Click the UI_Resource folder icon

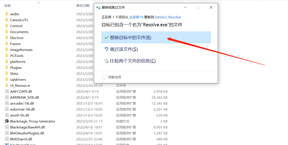pos(7,85)
